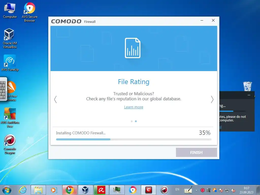This screenshot has height=195, width=260.
Task: Open AVG TuneUp desktop shortcut
Action: [x=10, y=63]
